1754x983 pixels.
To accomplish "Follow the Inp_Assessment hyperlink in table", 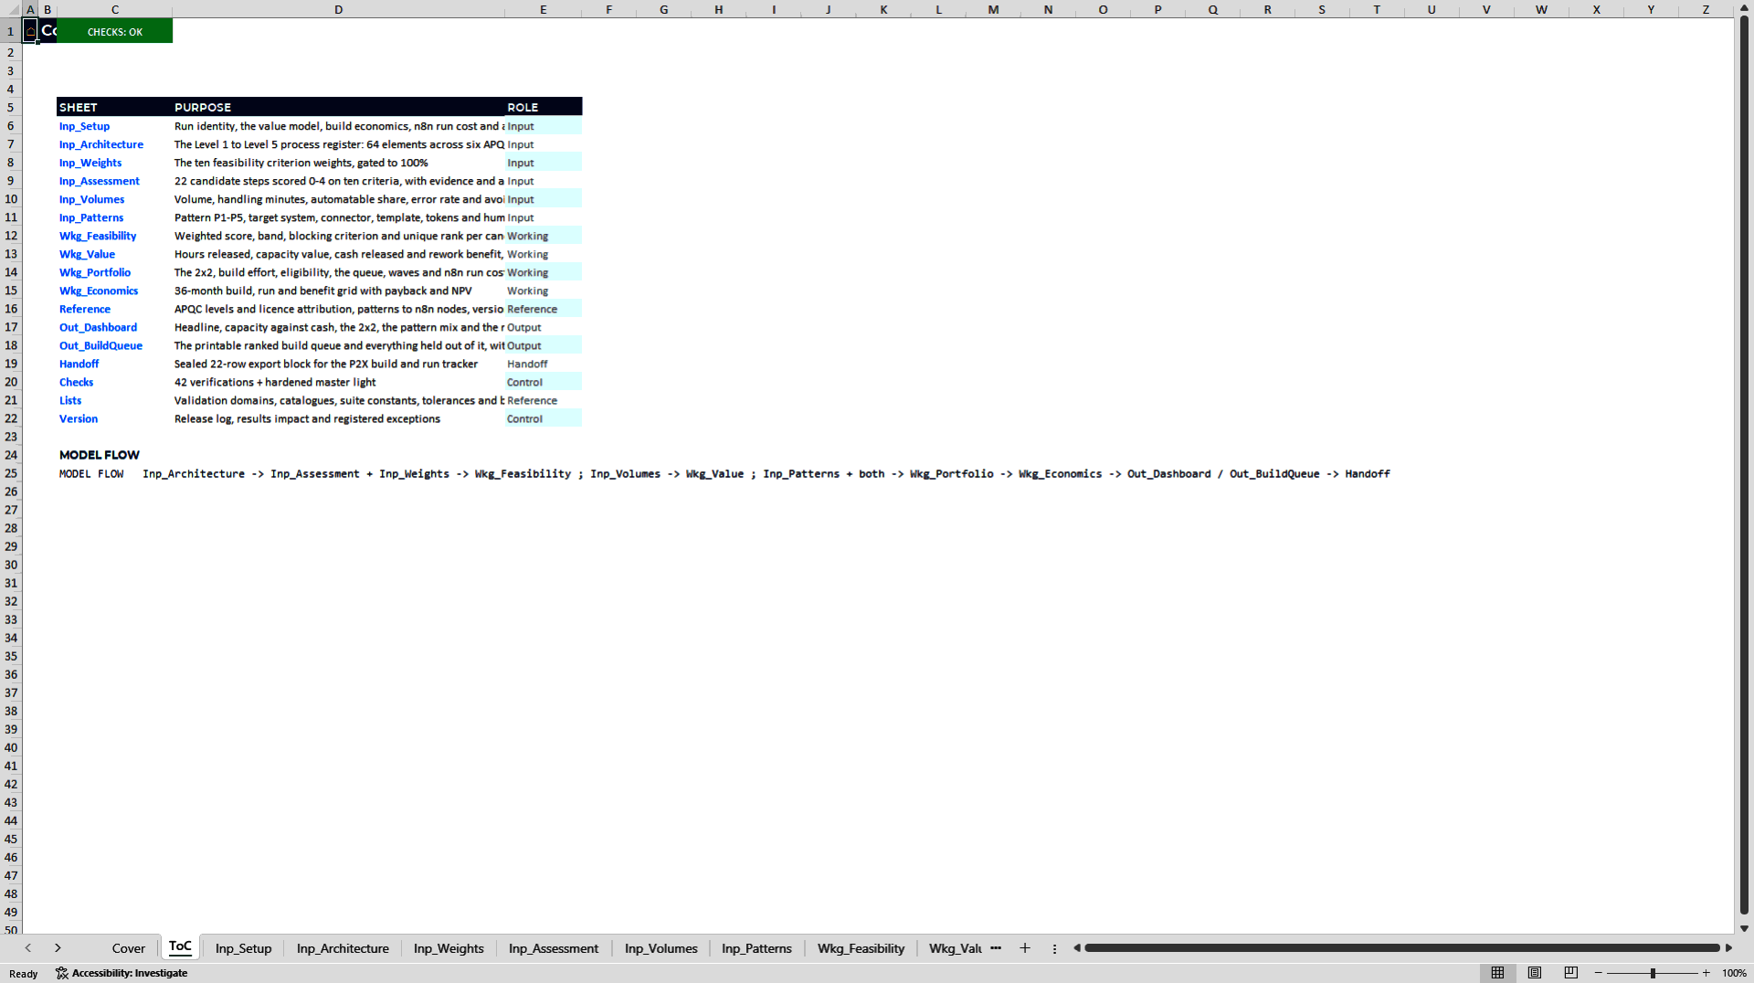I will (x=100, y=181).
